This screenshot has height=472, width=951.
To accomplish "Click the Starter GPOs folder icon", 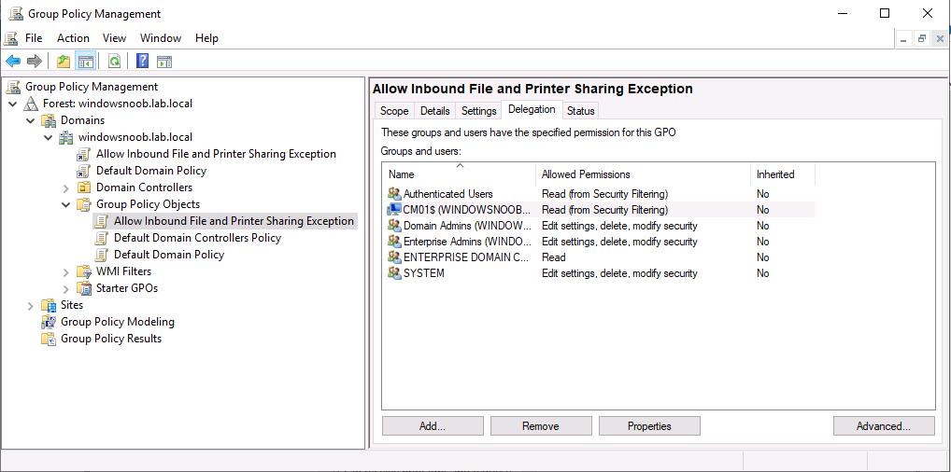I will [84, 288].
